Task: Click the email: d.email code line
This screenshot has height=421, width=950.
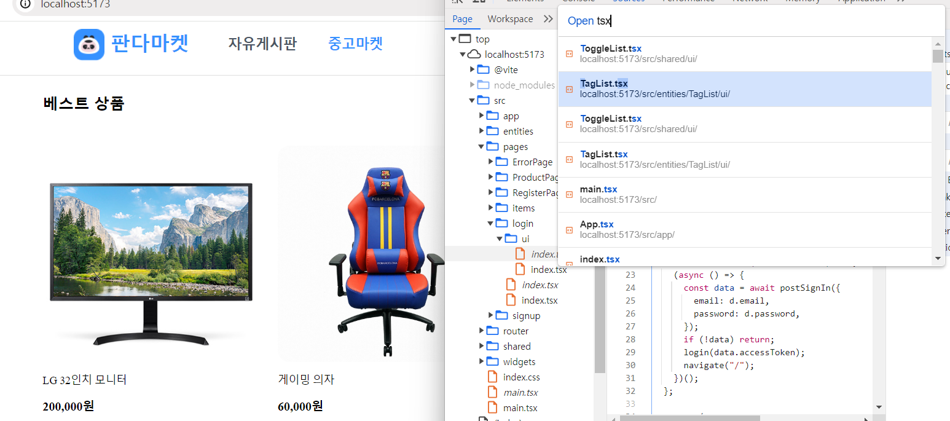Action: 731,301
